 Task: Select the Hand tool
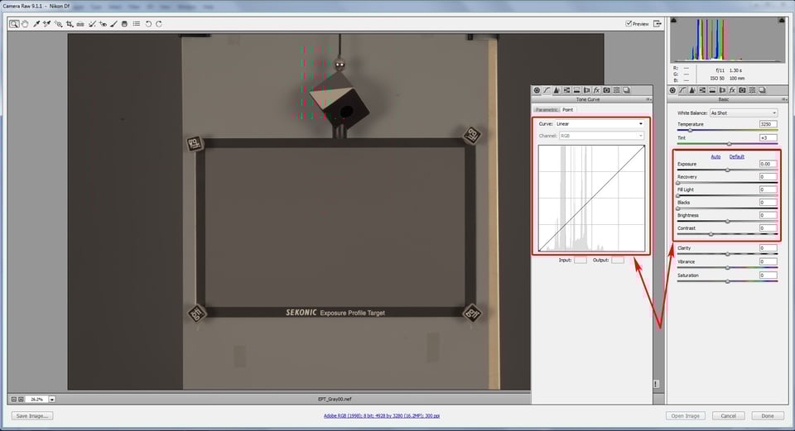point(25,24)
